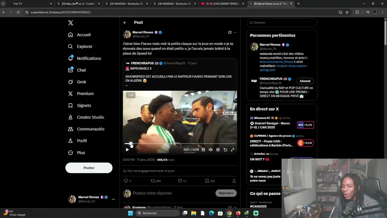387x218 pixels.
Task: Open Microsoft Store from the taskbar
Action: 220,213
